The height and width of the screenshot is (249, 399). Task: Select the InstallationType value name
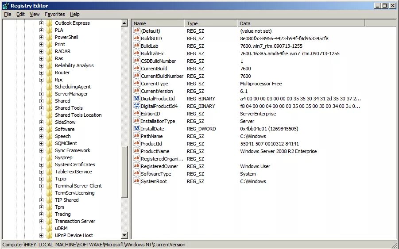click(158, 121)
